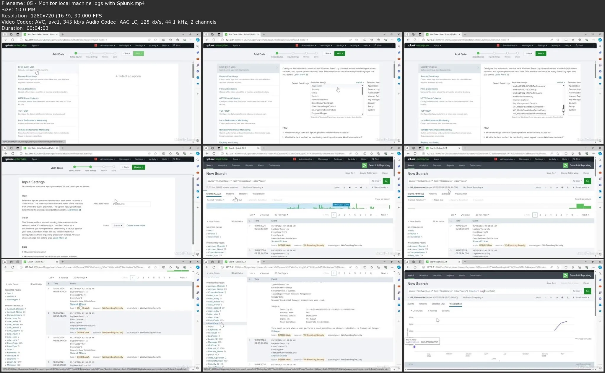Expand 'How do indexes work?' FAQ item
The height and width of the screenshot is (373, 605).
(34, 252)
